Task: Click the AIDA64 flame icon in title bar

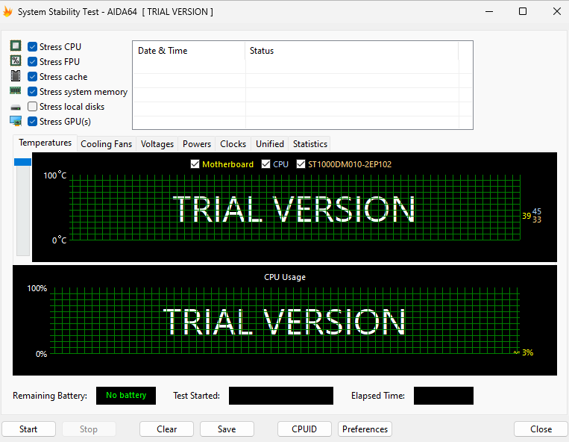Action: 7,12
